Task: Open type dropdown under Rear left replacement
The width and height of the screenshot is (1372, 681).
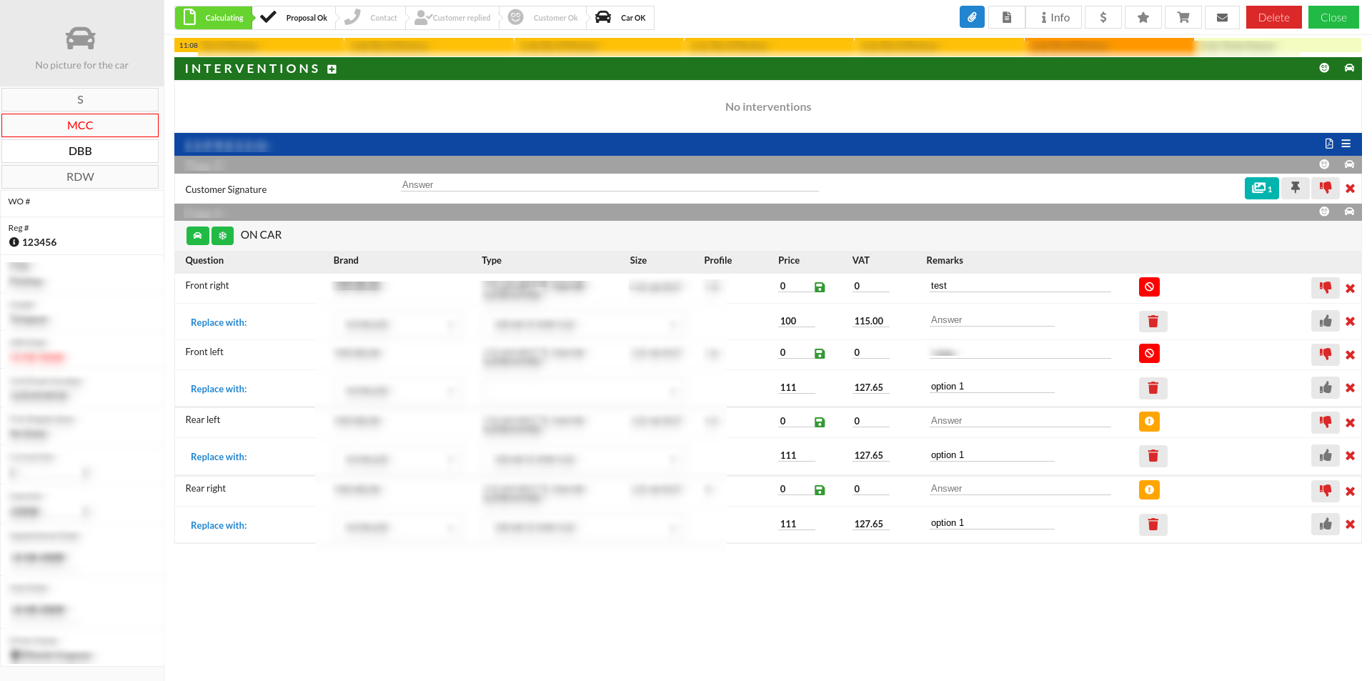Action: [585, 459]
